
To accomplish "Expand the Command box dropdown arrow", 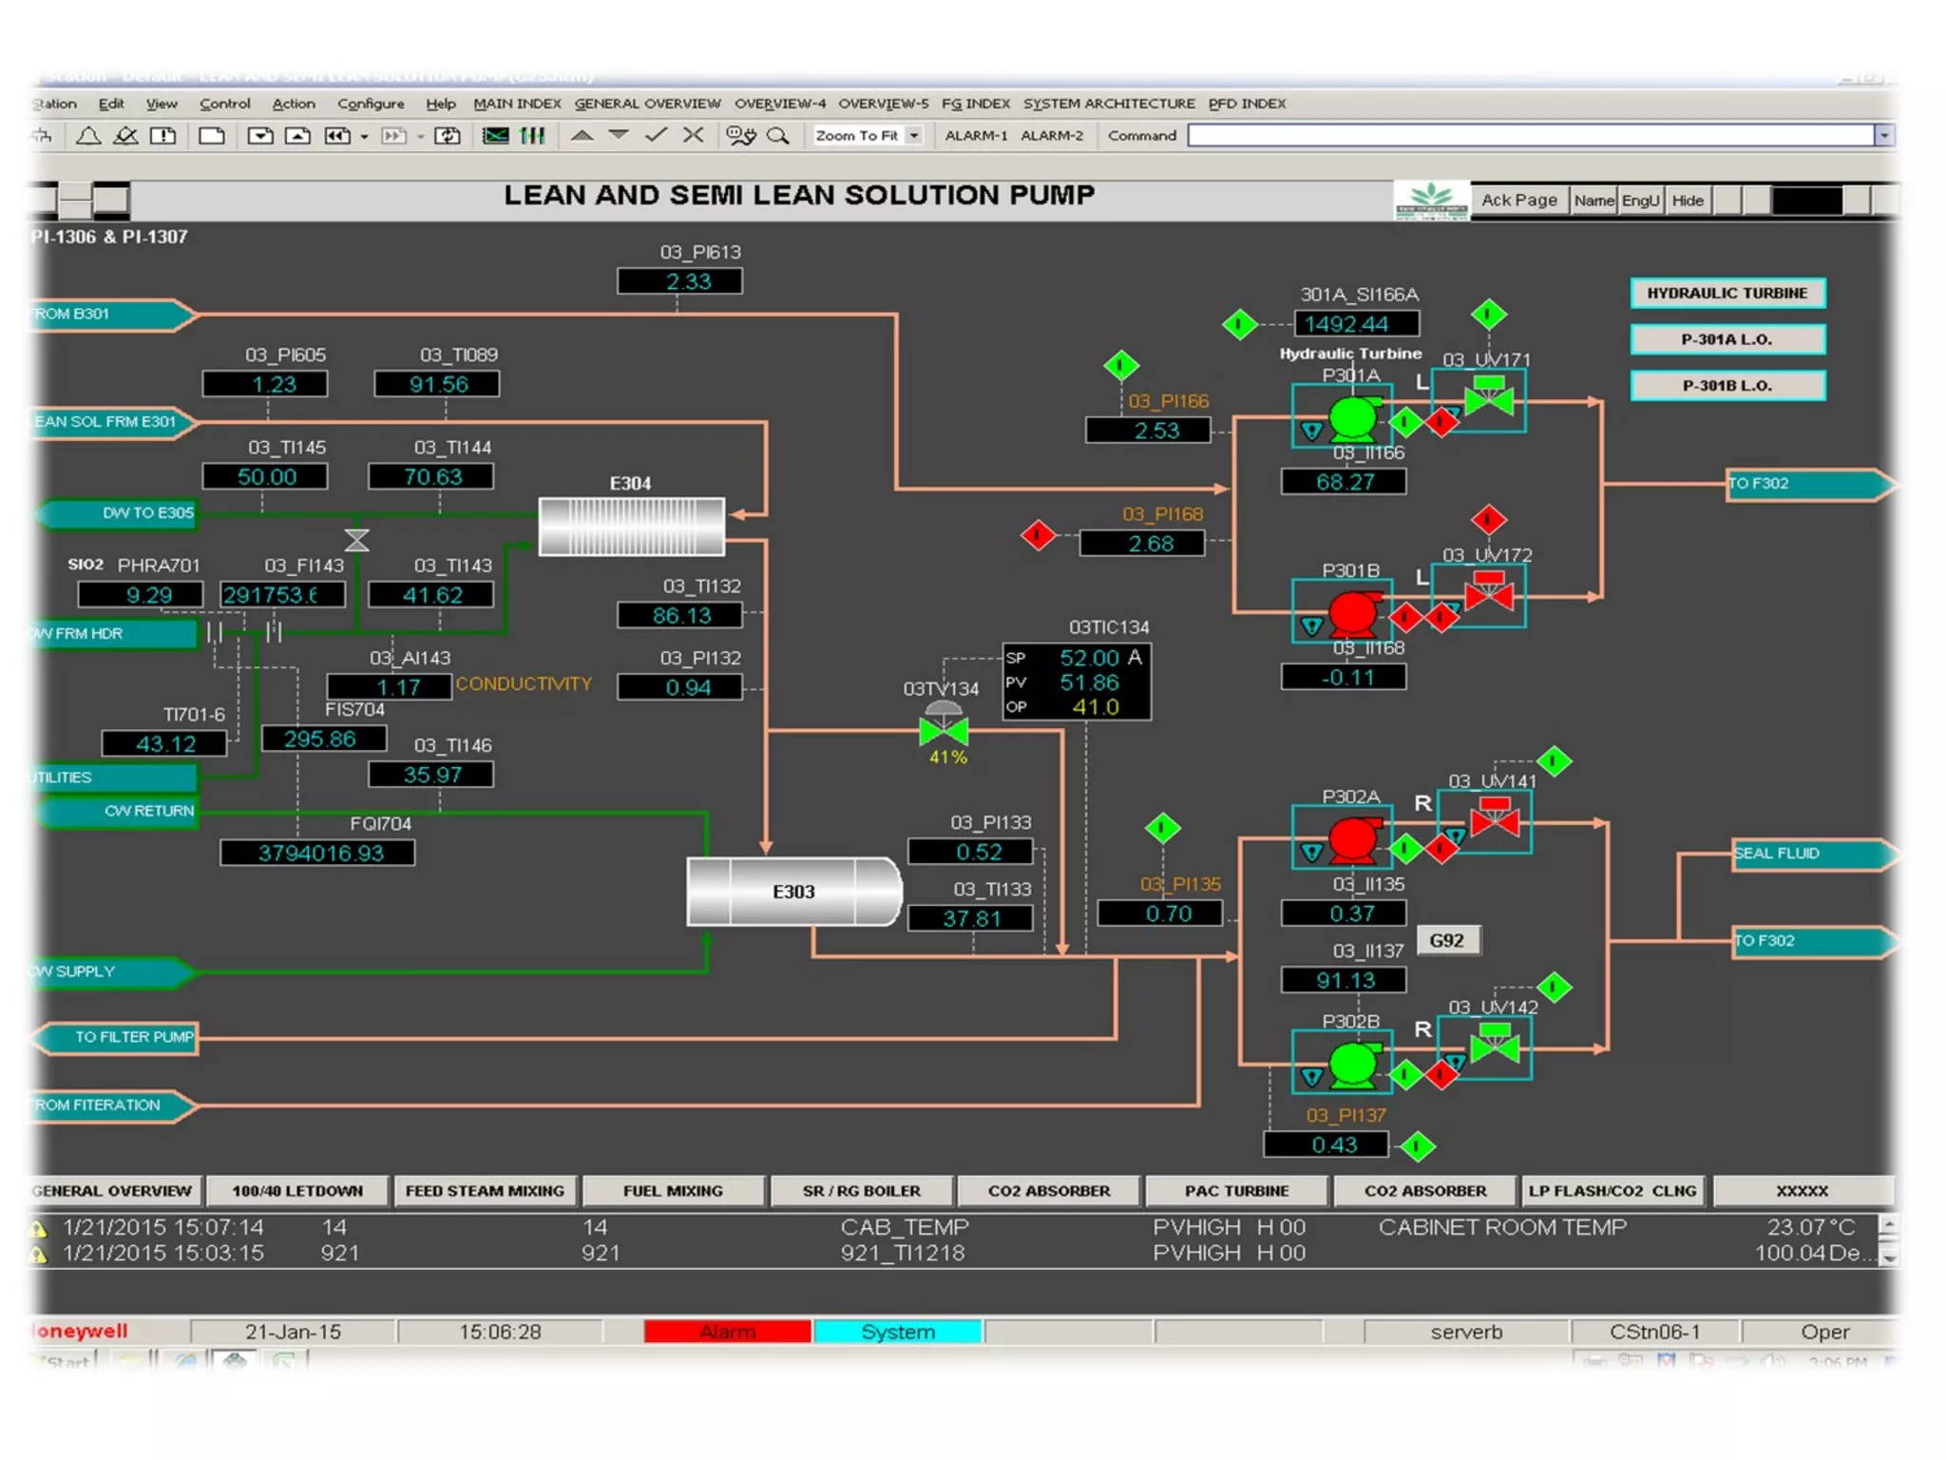I will pyautogui.click(x=1883, y=136).
